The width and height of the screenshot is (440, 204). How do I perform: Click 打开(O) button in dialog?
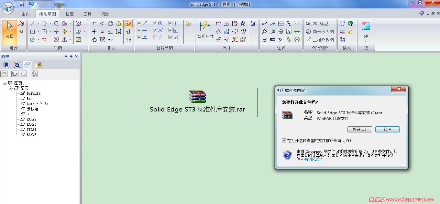click(359, 129)
